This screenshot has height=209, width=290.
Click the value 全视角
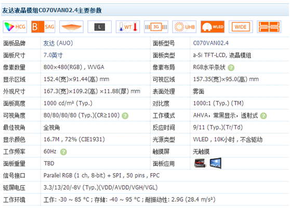pyautogui.click(x=51, y=127)
